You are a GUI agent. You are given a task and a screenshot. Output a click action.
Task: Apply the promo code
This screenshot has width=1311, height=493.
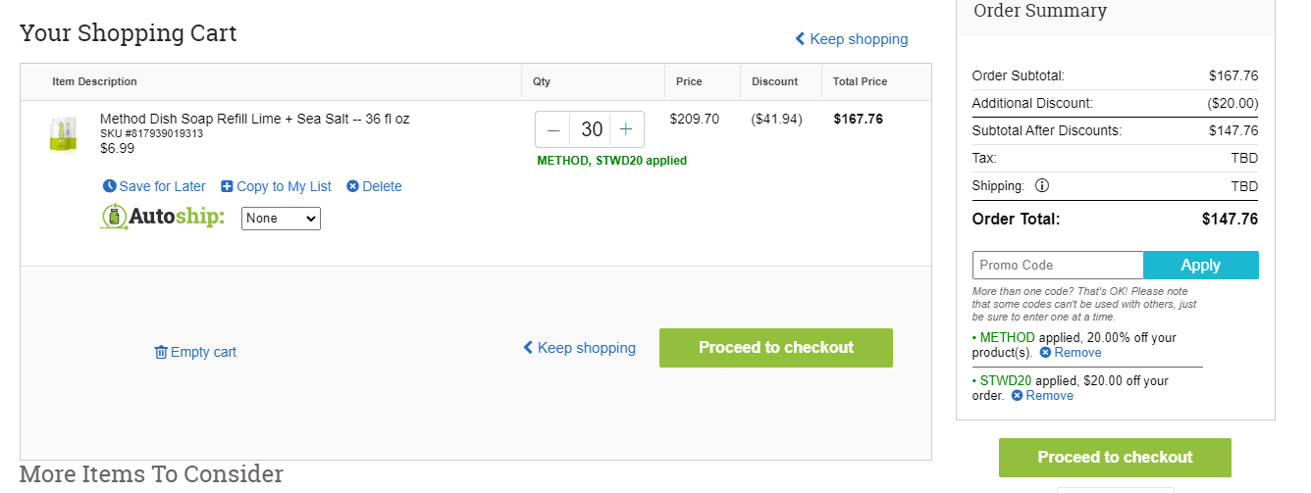[x=1201, y=266]
